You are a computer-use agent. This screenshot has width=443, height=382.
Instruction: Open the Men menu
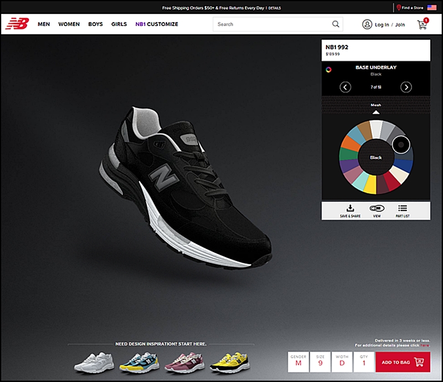[44, 24]
